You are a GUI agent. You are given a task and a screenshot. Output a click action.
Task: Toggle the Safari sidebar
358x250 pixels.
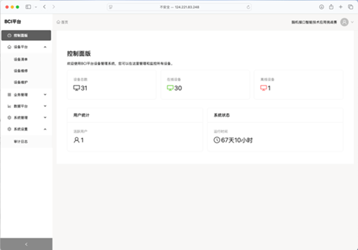click(28, 7)
